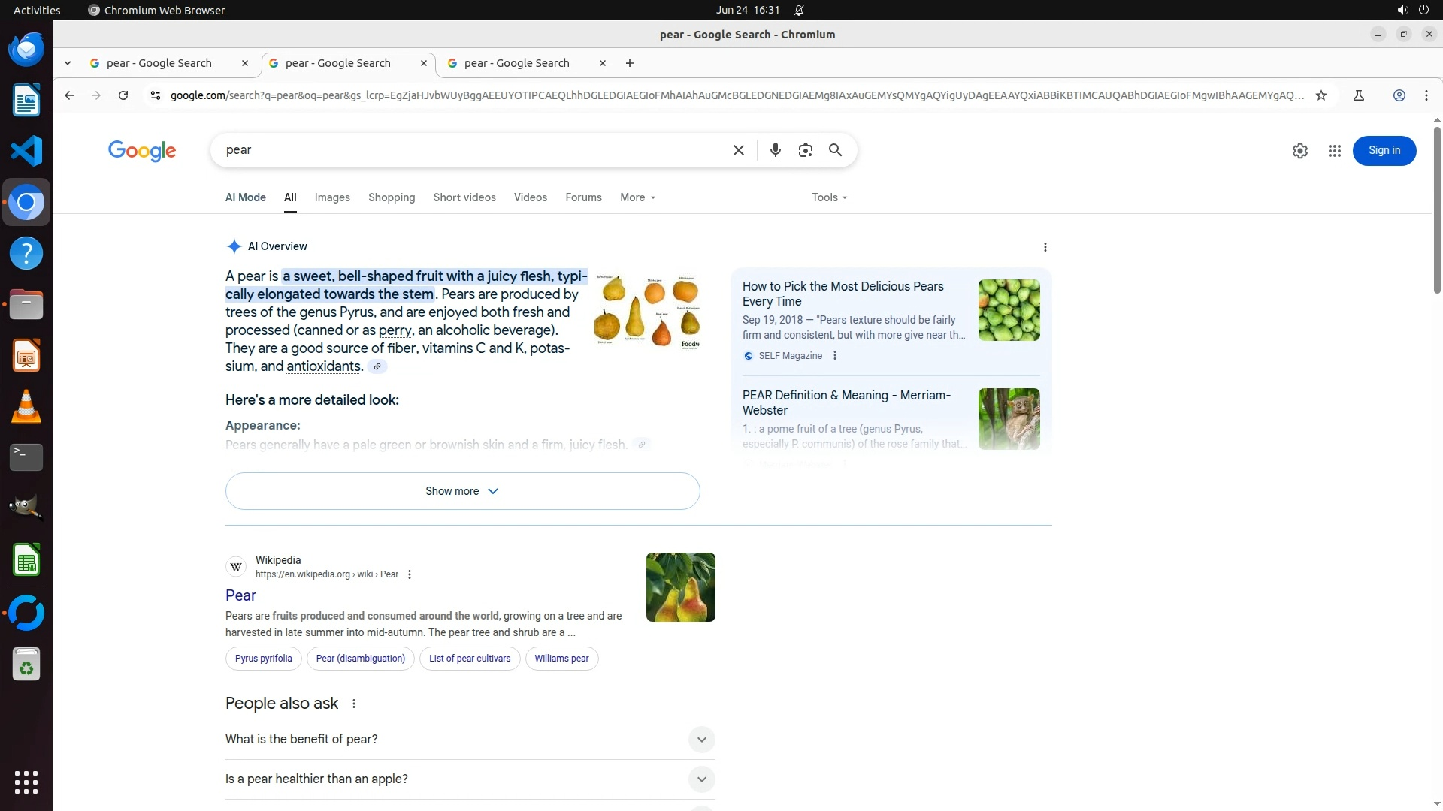Switch to the first pear browser tab
1443x811 pixels.
[159, 63]
